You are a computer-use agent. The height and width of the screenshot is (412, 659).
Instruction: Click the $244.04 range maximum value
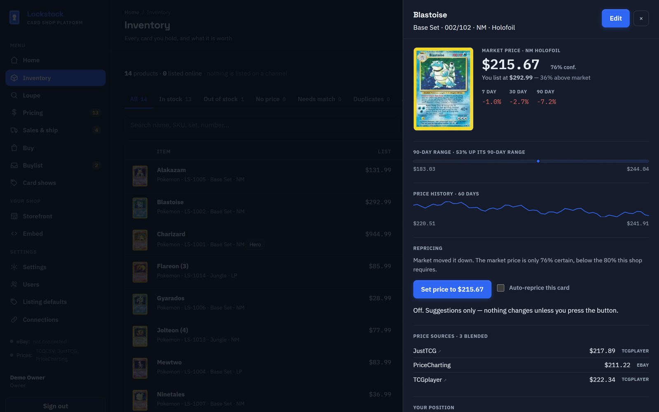[638, 169]
